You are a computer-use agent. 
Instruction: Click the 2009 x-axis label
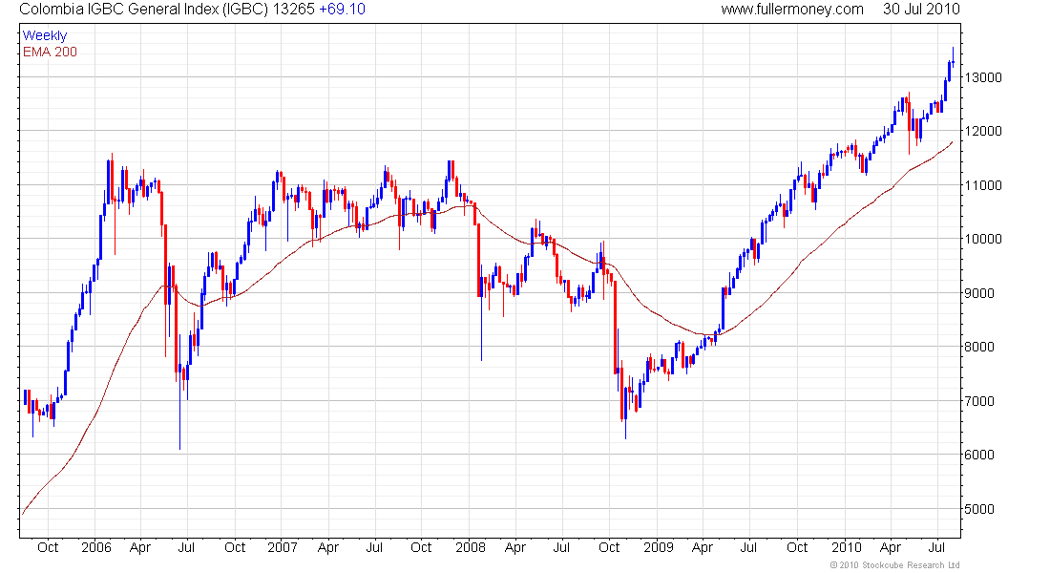[x=659, y=547]
